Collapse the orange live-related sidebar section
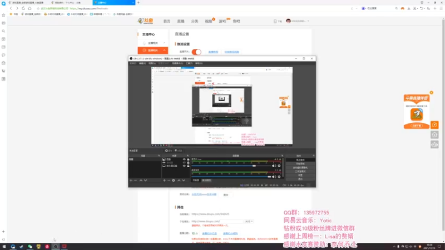The height and width of the screenshot is (250, 445). tap(164, 50)
